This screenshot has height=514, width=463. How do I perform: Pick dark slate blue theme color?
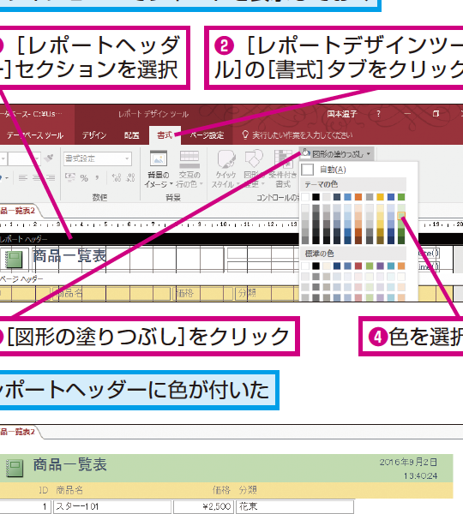click(337, 197)
